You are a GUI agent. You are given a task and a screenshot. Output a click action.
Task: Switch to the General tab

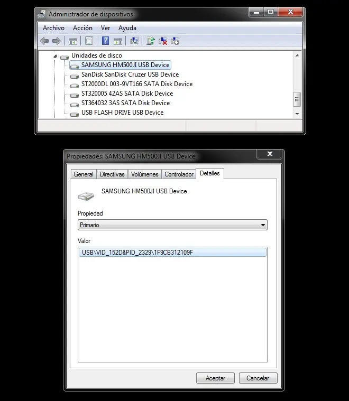[x=84, y=174]
